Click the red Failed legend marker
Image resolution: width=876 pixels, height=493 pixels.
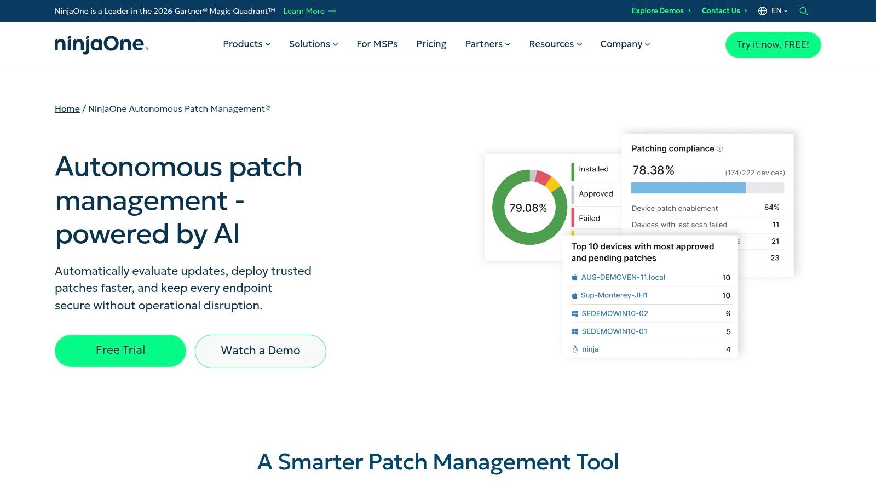(x=573, y=217)
